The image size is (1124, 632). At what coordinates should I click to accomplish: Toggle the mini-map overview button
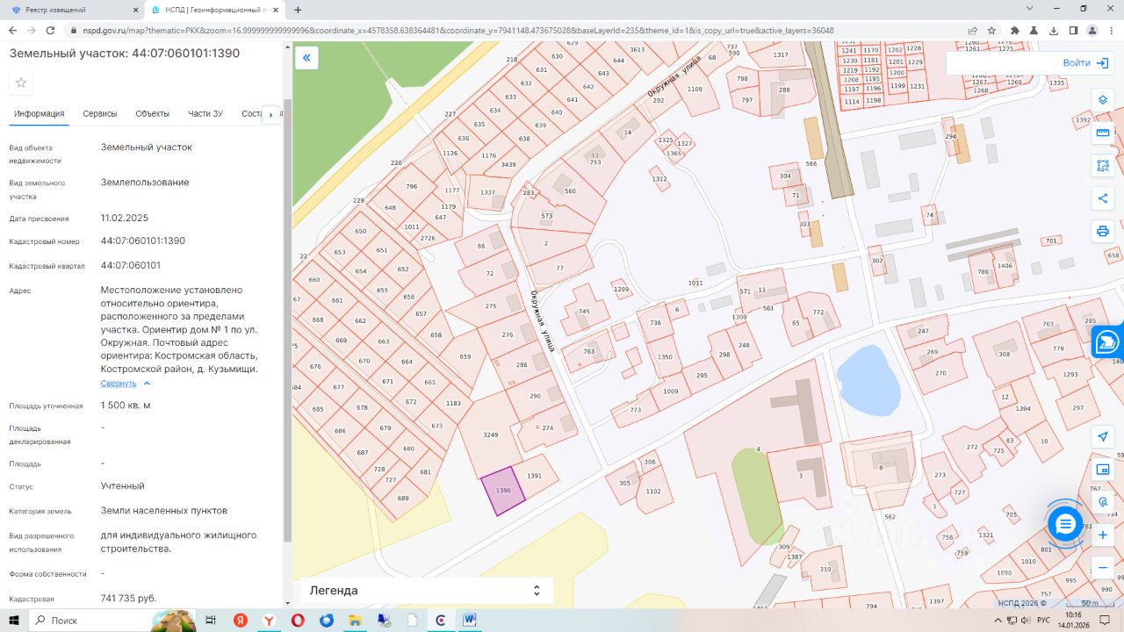(x=1103, y=470)
